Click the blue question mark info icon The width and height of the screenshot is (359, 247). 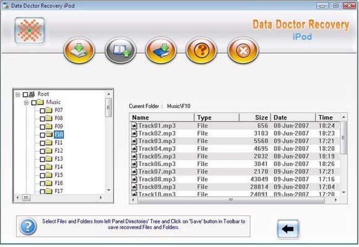(x=28, y=226)
